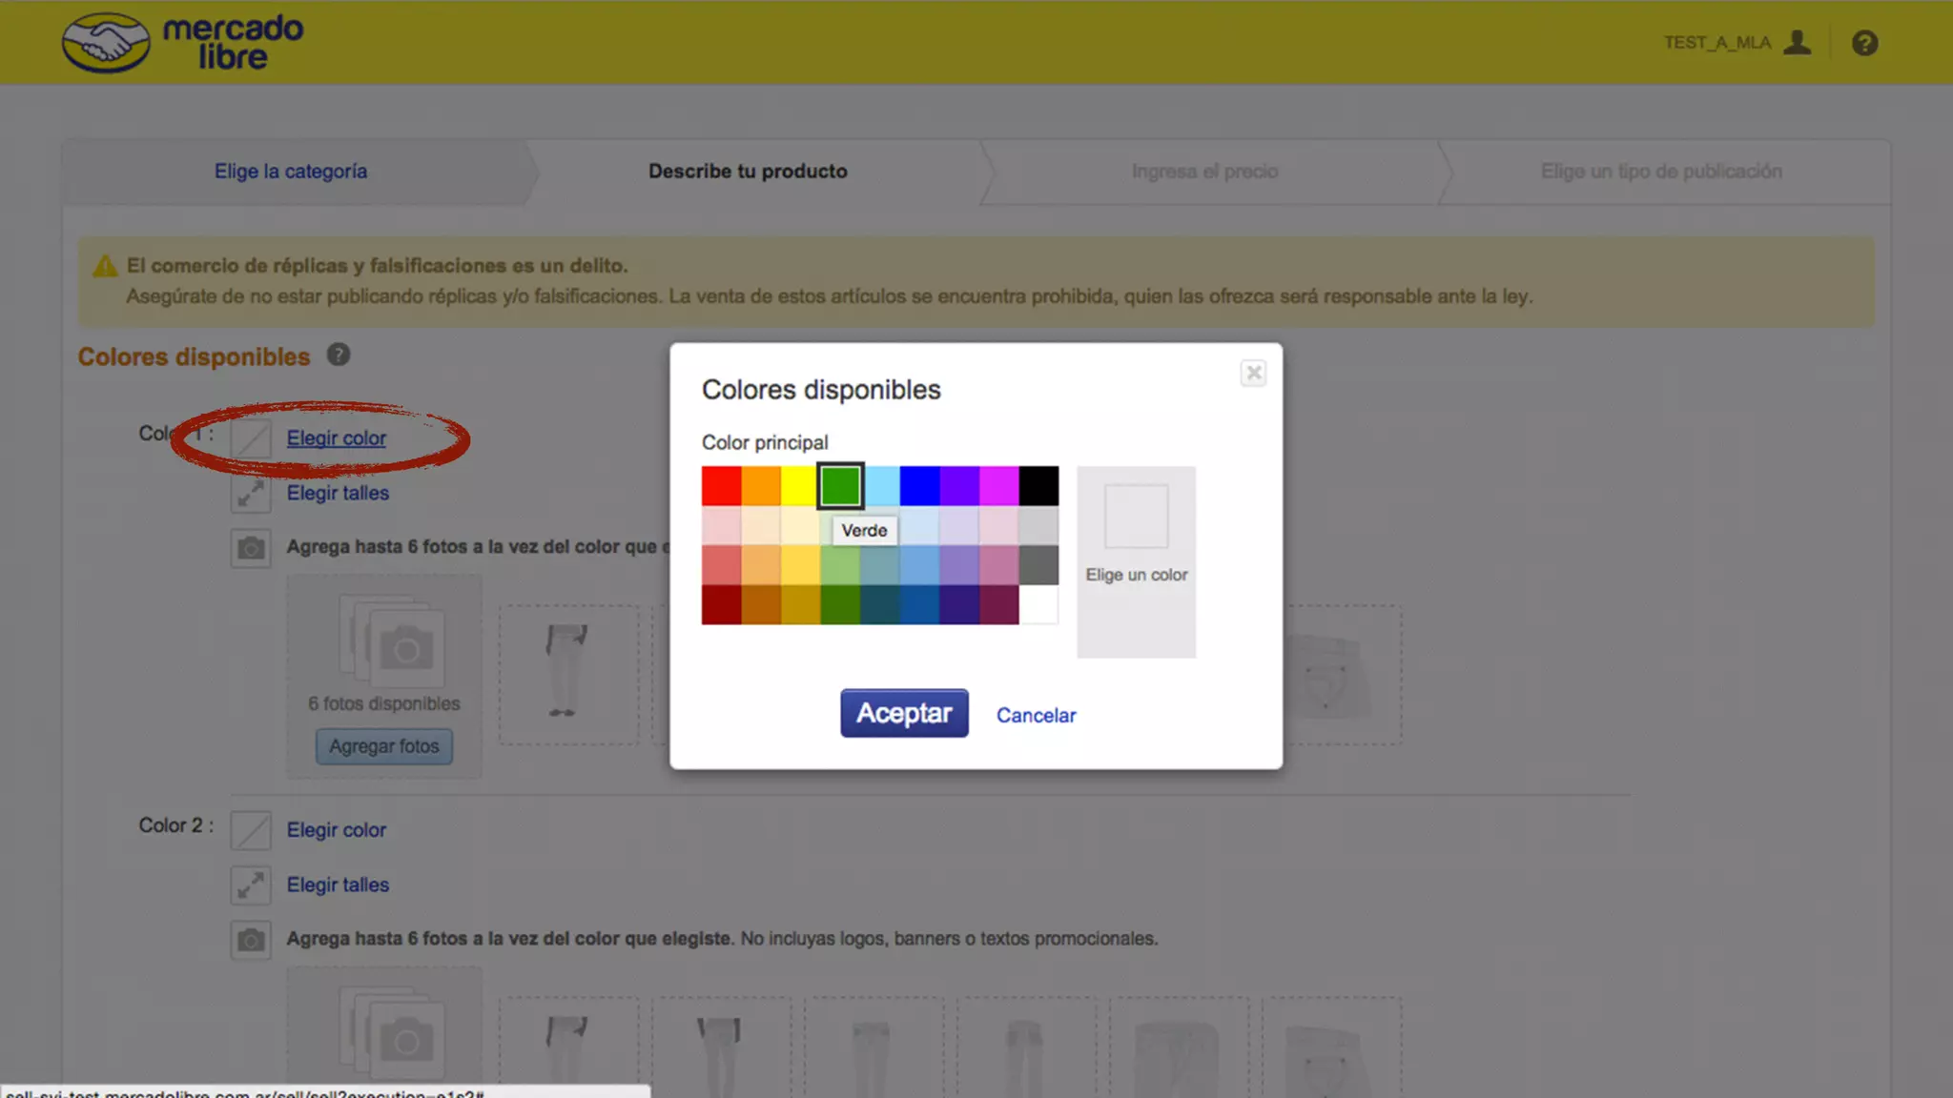1953x1098 pixels.
Task: Click help icon beside Colores disponibles heading
Action: click(x=339, y=356)
